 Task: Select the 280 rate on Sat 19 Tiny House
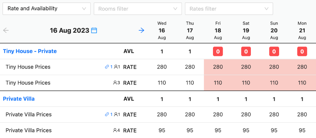click(x=246, y=67)
